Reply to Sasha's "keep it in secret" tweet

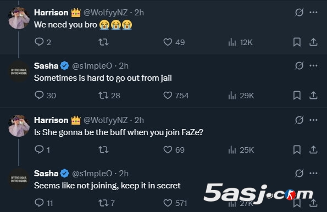43,203
